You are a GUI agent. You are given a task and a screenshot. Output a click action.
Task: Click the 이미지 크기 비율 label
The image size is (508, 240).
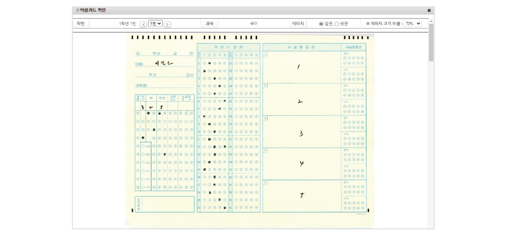(x=384, y=24)
